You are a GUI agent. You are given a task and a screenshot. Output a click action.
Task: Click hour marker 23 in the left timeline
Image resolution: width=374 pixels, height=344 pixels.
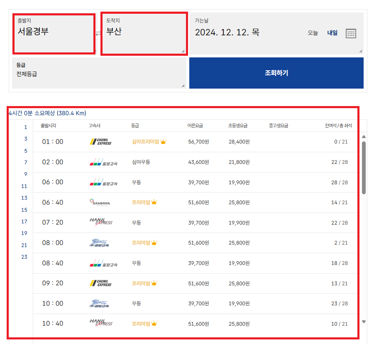pyautogui.click(x=25, y=257)
